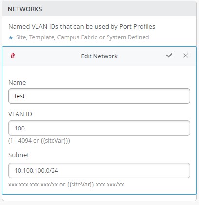Select the VLAN ID field label

(20, 114)
